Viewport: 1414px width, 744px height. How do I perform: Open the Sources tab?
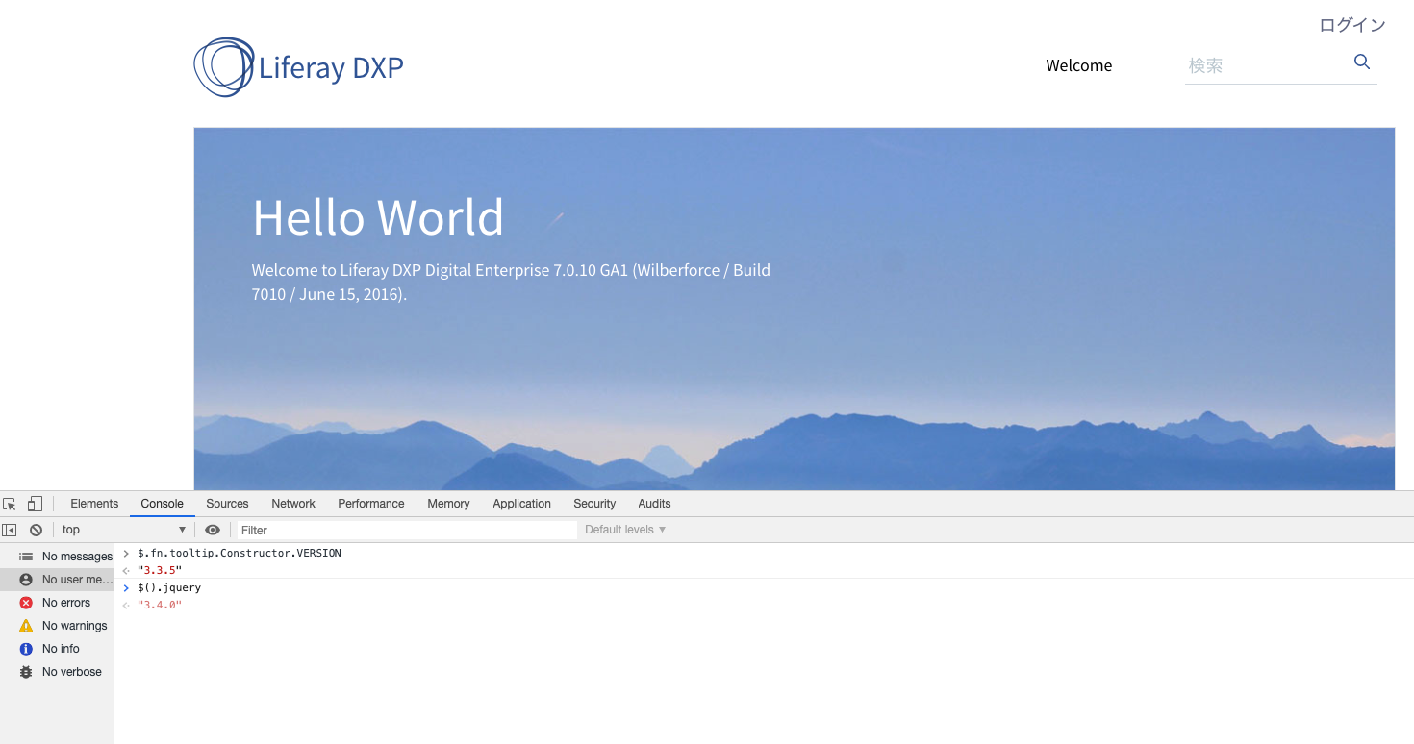(x=227, y=504)
